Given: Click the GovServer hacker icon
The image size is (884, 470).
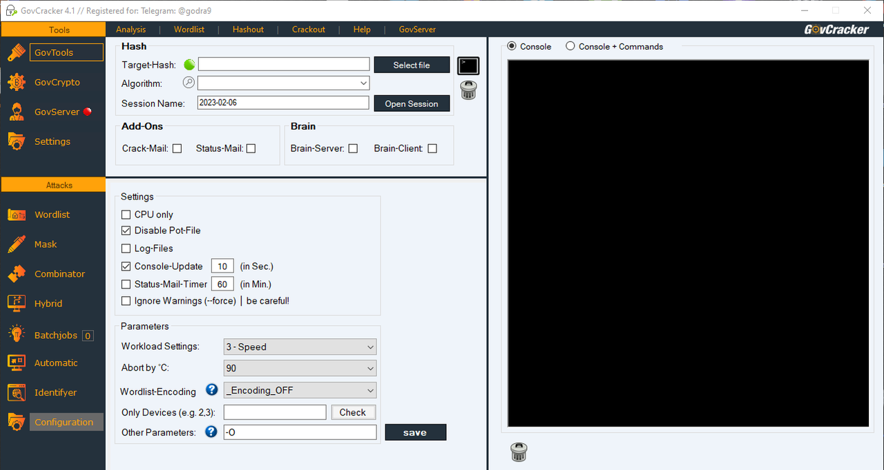Looking at the screenshot, I should (17, 112).
